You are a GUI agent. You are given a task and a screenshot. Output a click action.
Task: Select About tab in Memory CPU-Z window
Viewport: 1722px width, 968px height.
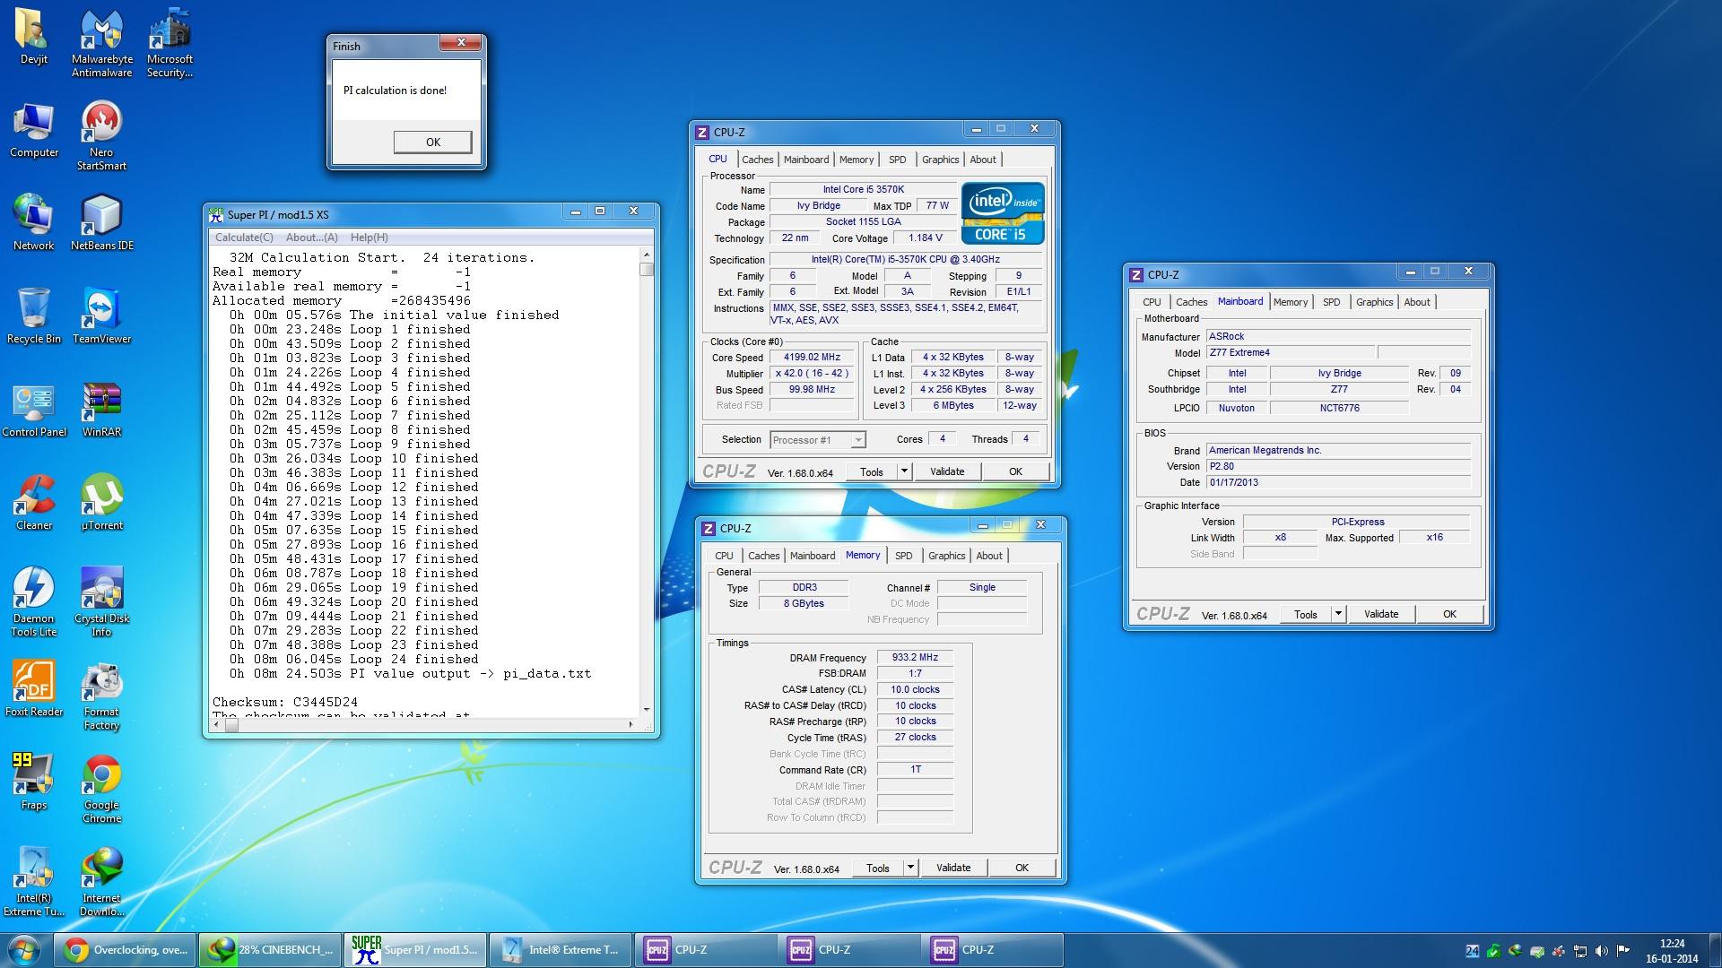point(989,556)
